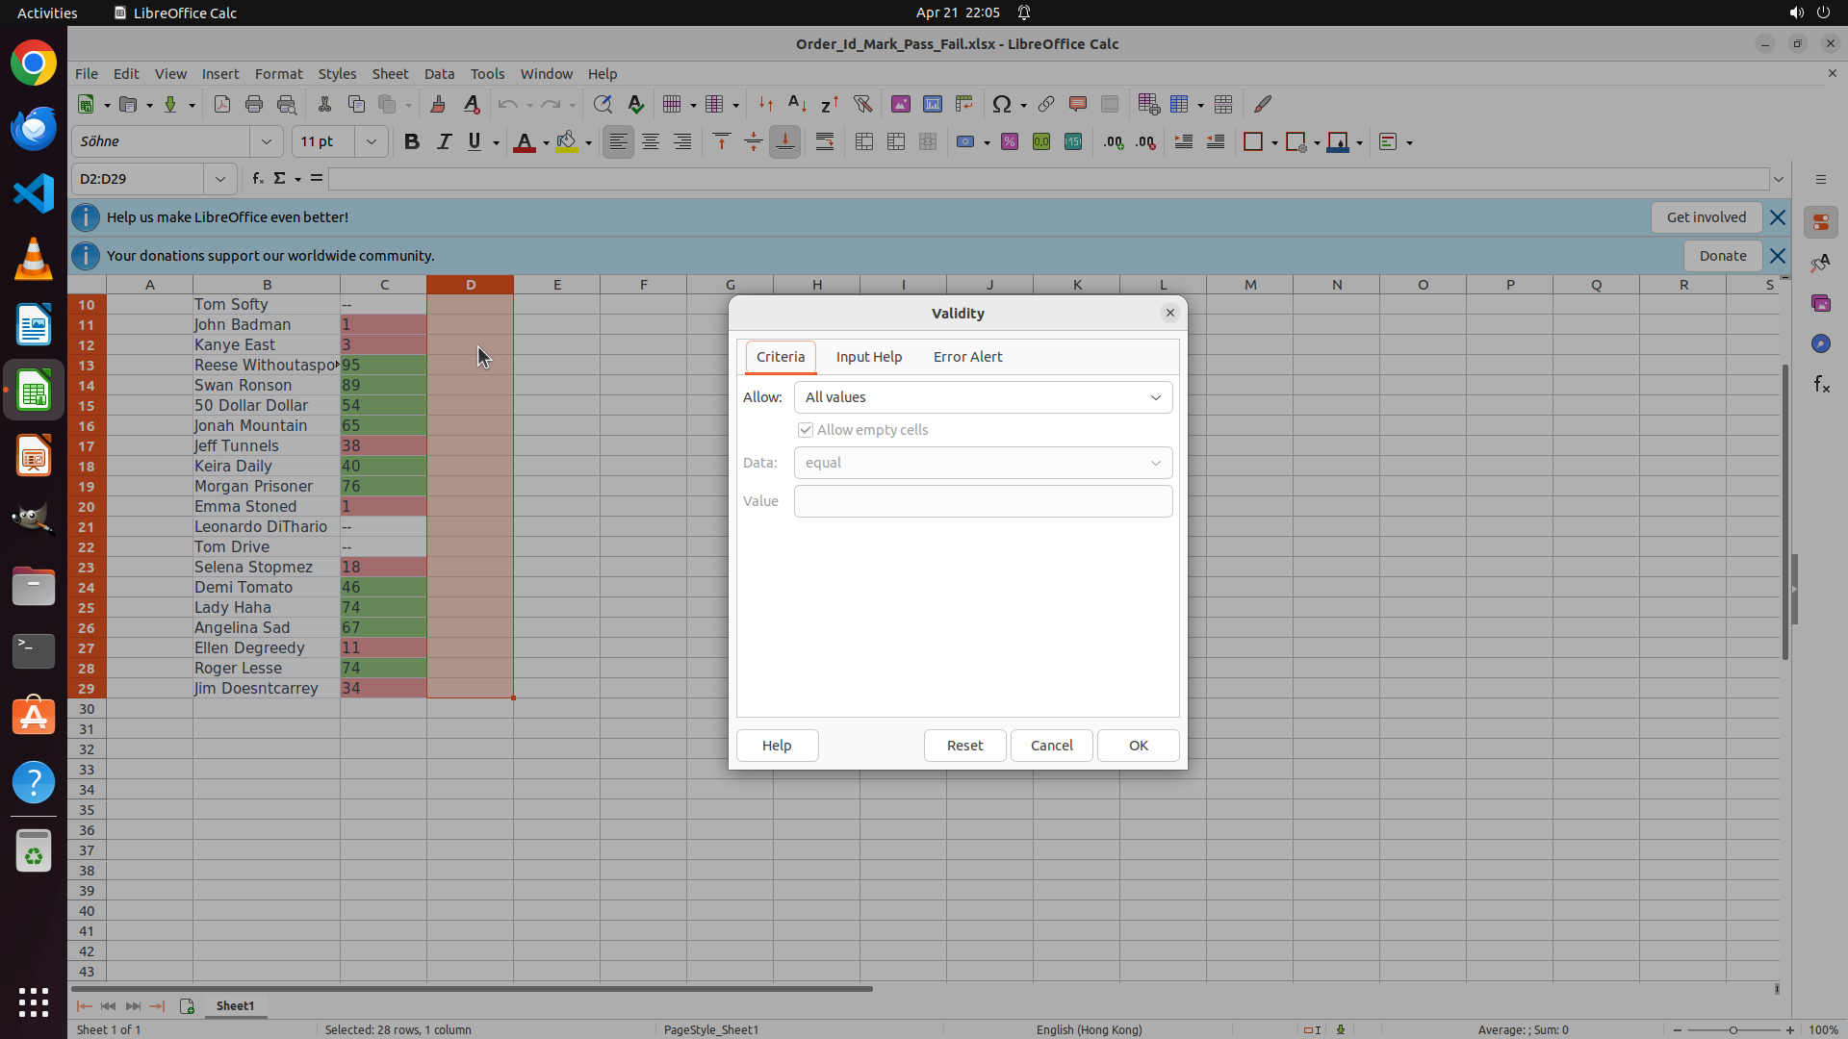Toggle Italic formatting button
This screenshot has width=1848, height=1039.
tap(444, 142)
